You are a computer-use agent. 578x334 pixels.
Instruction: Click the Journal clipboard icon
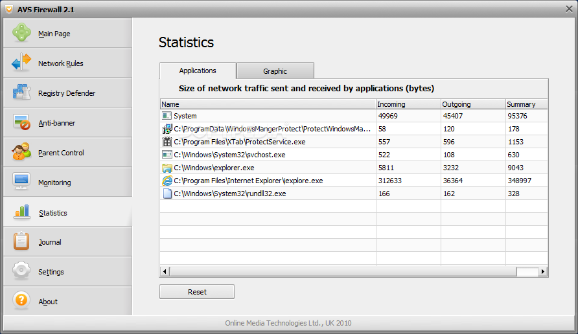[x=21, y=241]
